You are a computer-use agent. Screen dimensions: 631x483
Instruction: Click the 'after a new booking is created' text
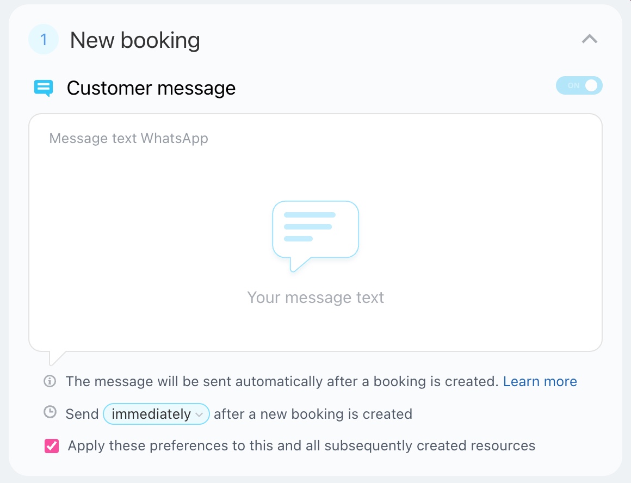313,414
